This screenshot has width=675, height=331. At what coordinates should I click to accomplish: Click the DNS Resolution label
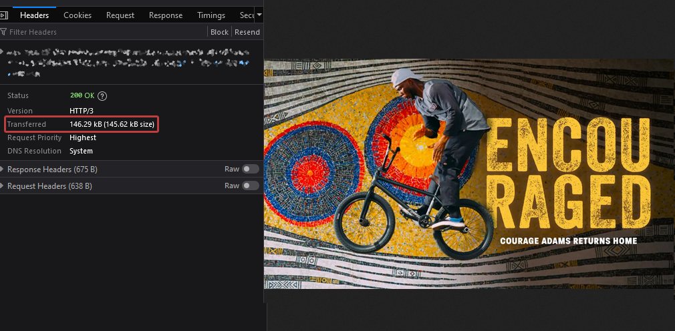35,151
